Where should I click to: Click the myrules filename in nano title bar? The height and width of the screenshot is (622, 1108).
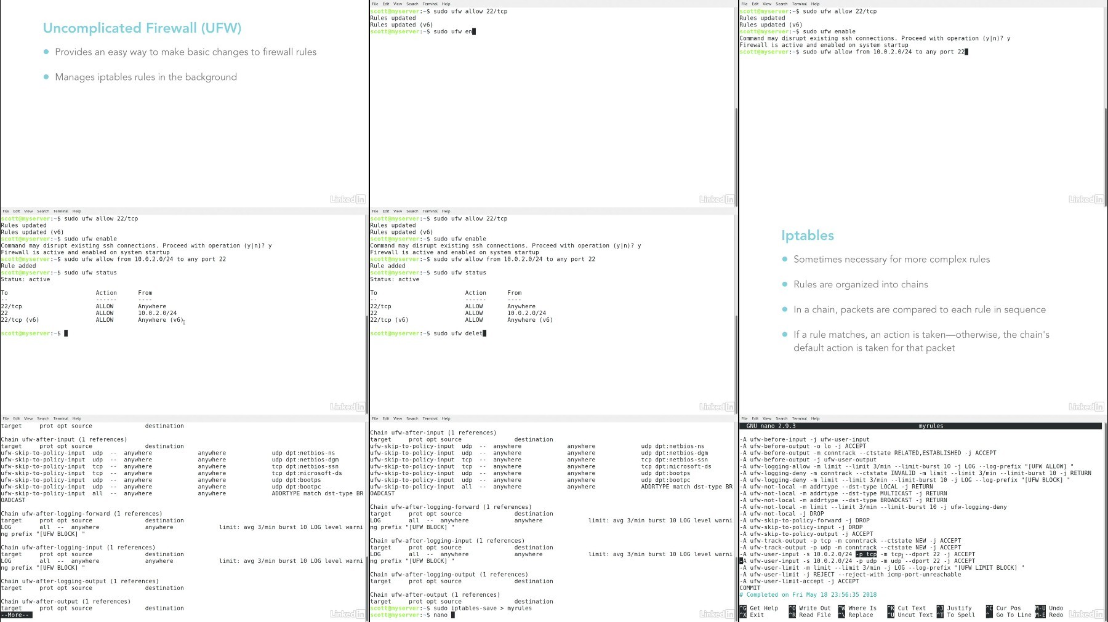click(x=931, y=426)
